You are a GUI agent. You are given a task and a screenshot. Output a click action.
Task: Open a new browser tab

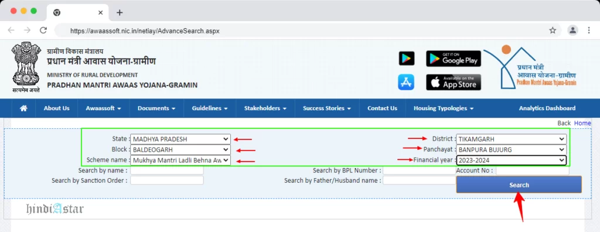click(120, 13)
